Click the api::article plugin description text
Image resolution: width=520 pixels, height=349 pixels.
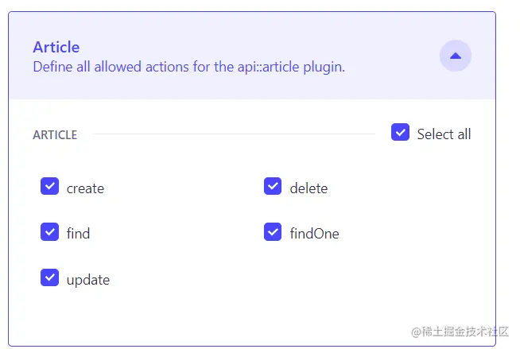pyautogui.click(x=188, y=67)
